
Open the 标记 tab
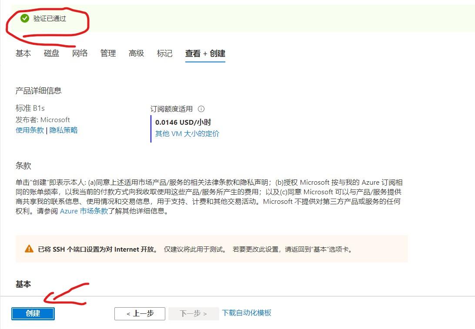pos(164,53)
